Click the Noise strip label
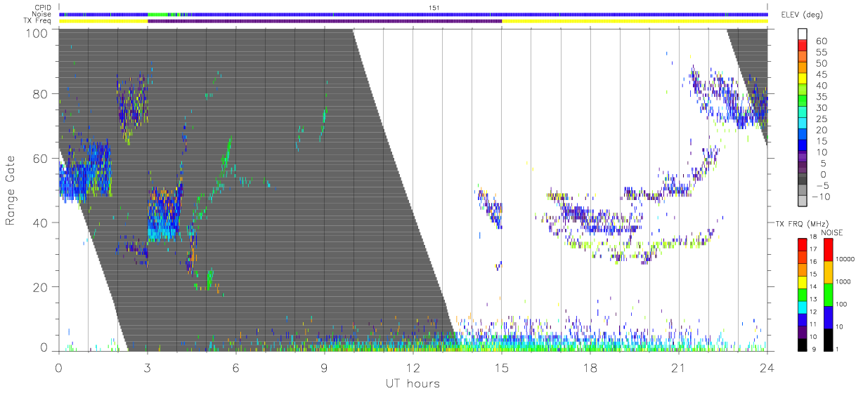This screenshot has height=398, width=863. click(43, 14)
